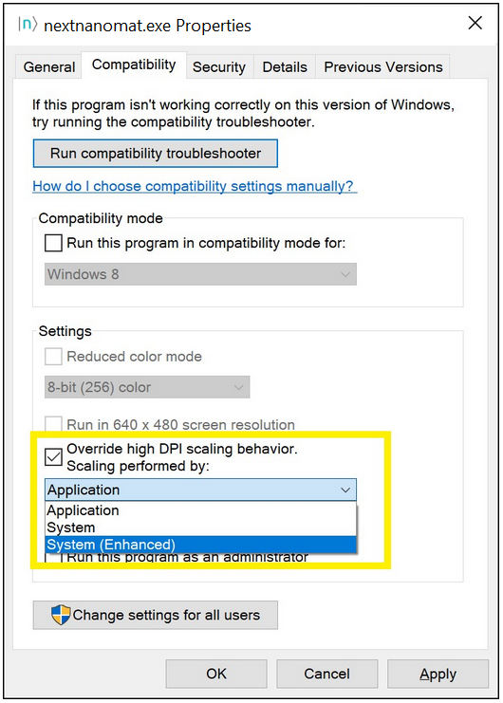Click the shield icon on Change settings button
This screenshot has width=503, height=703.
coord(61,615)
